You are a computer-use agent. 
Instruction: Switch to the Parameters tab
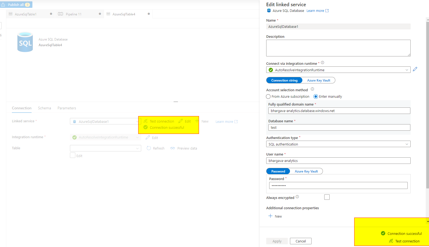click(x=67, y=108)
